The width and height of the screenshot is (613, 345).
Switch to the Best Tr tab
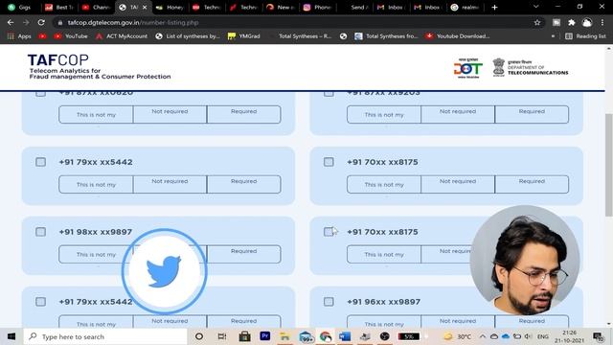click(59, 7)
